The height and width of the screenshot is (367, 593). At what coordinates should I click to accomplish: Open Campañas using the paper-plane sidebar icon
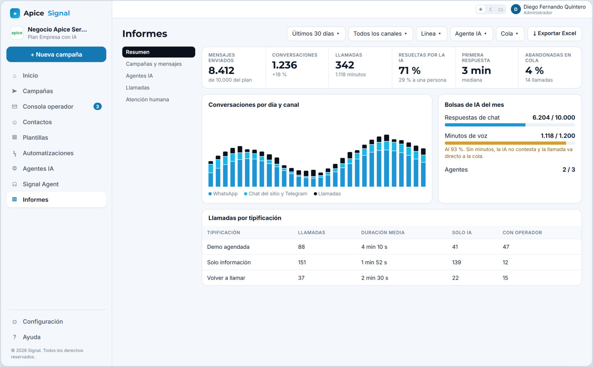pos(14,91)
